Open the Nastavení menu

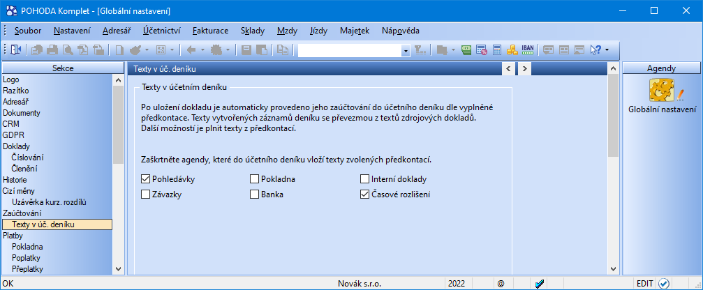click(x=72, y=31)
